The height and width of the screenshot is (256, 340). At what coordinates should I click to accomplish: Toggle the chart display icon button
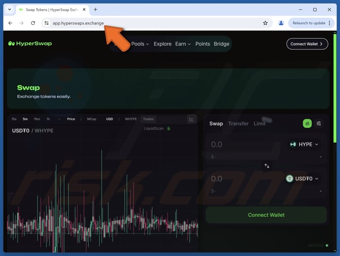click(192, 119)
